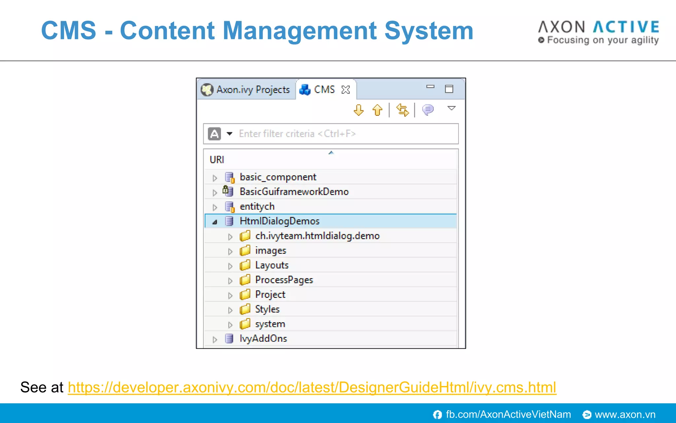Select the HtmlDialogDemos row text
676x423 pixels.
(280, 221)
